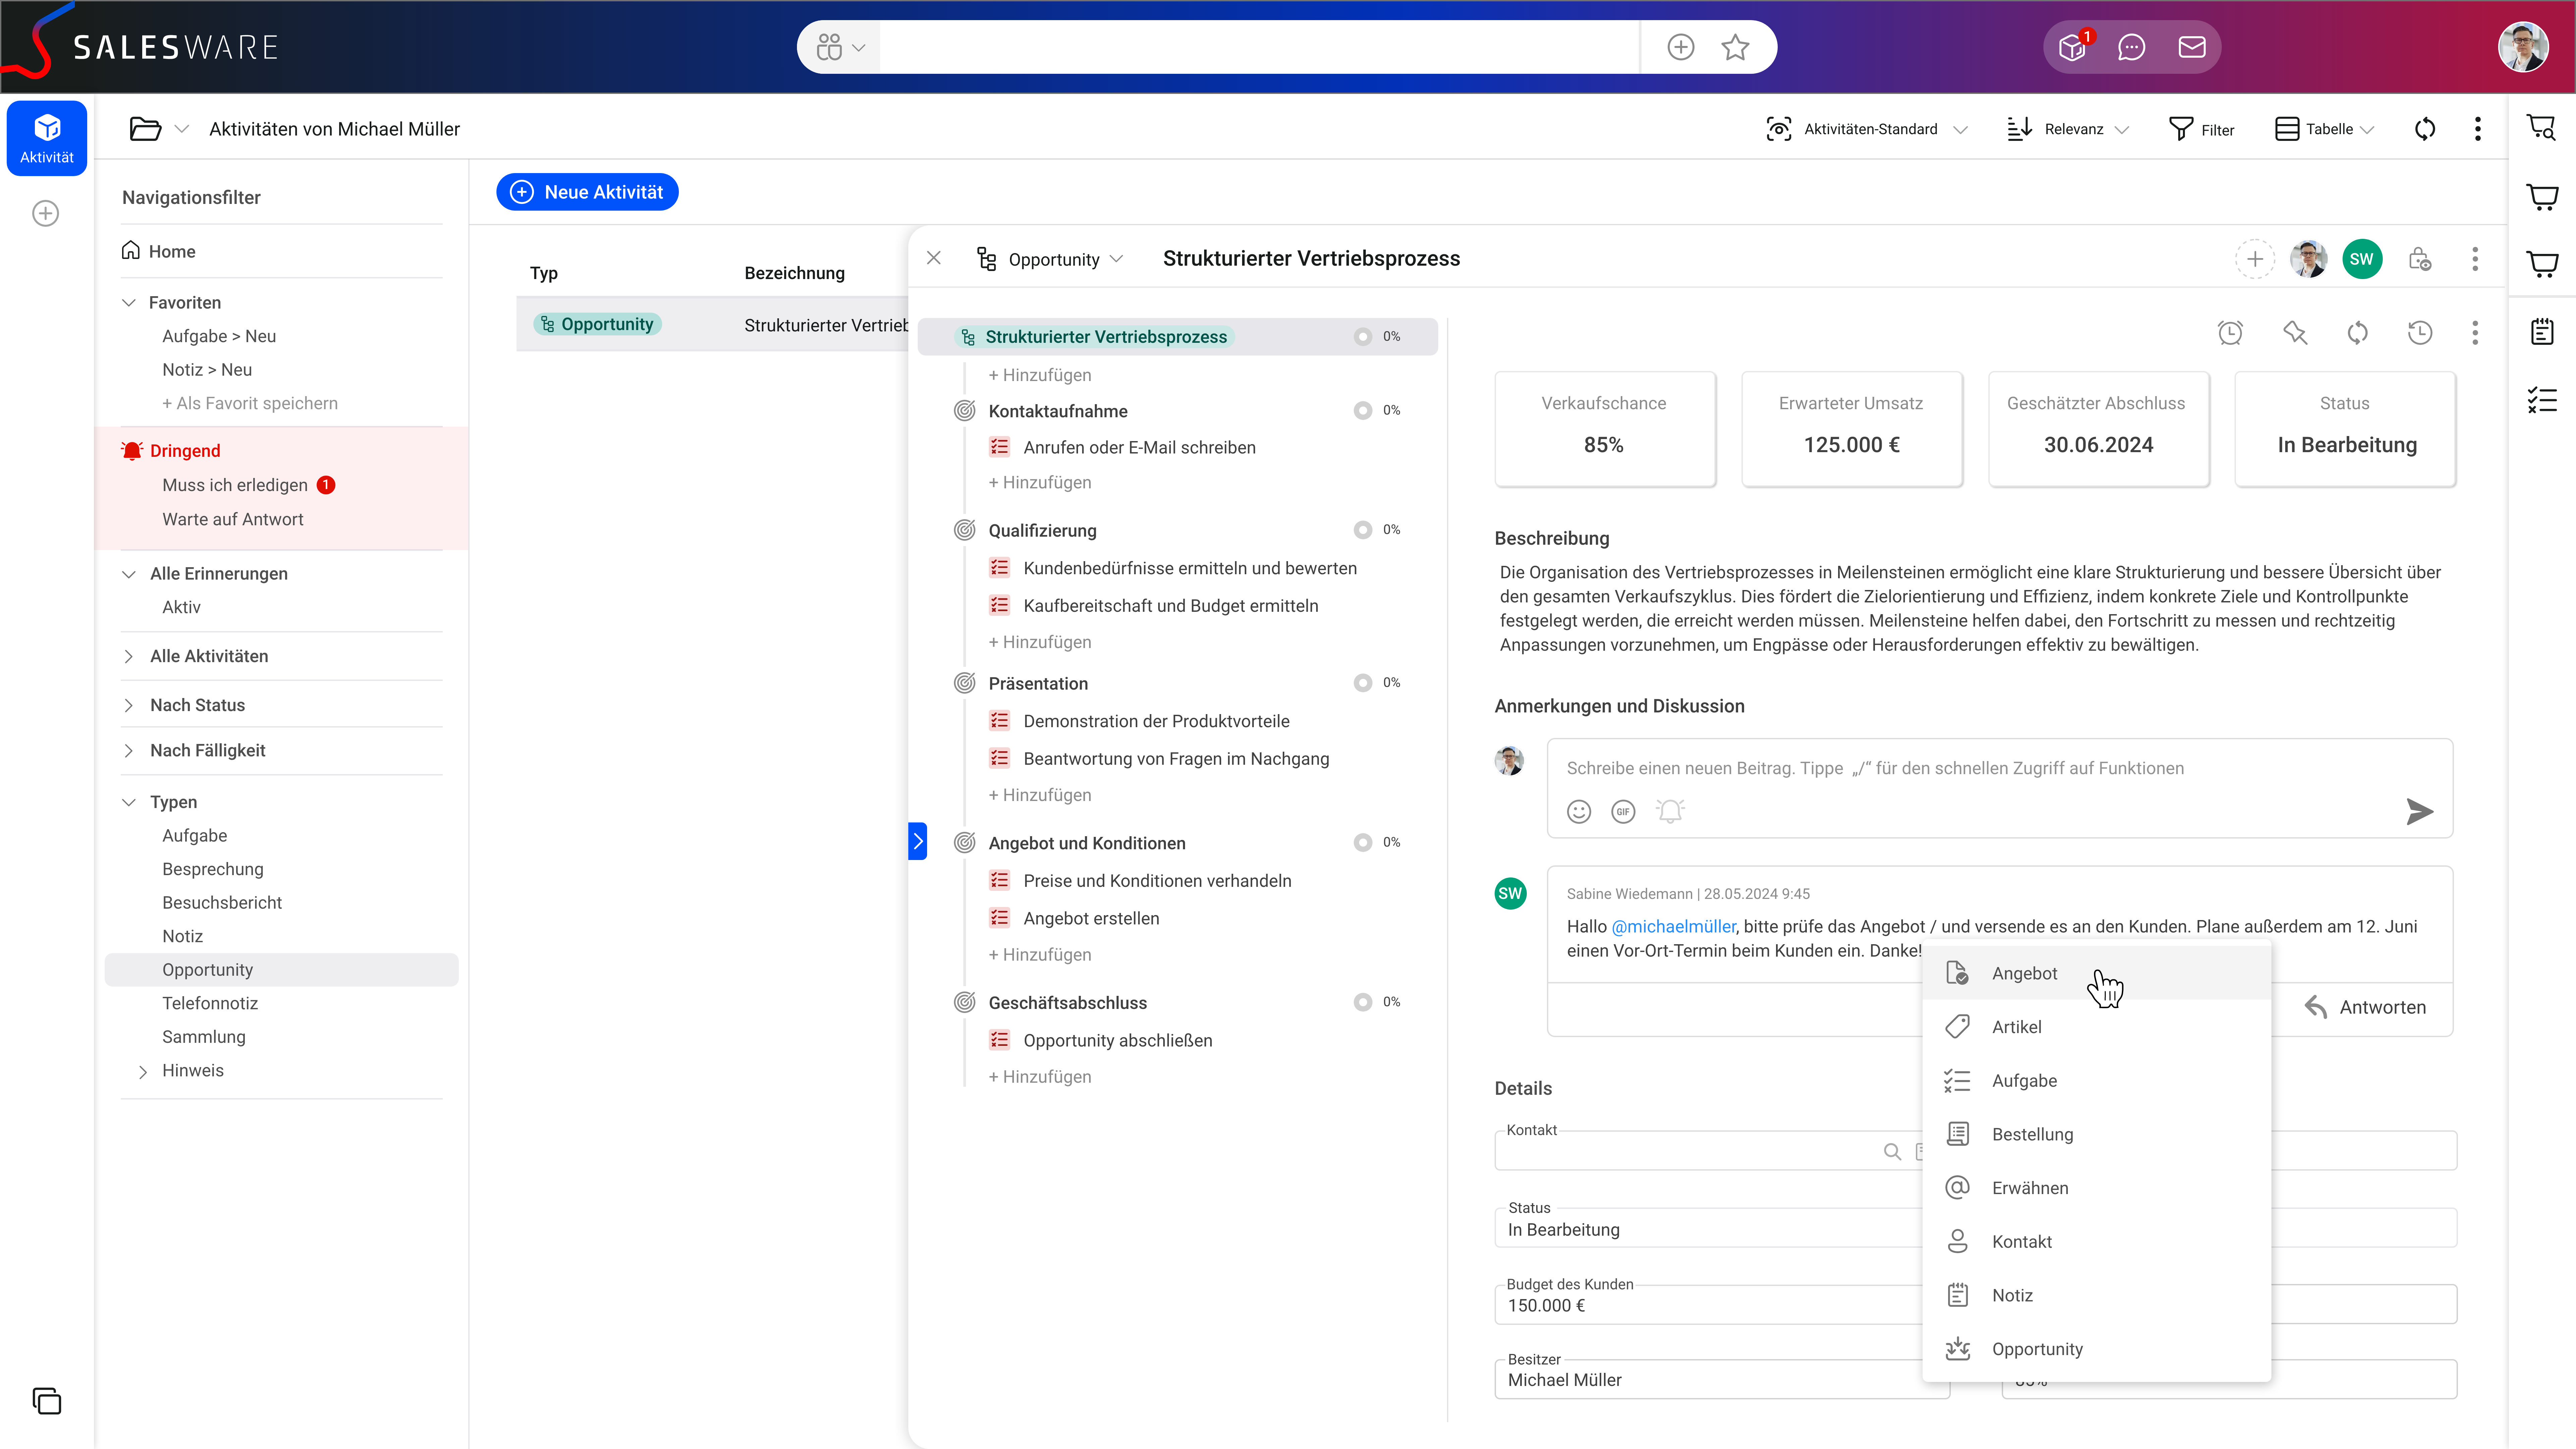This screenshot has height=1449, width=2576.
Task: Expand the Nach Status navigation group
Action: (129, 705)
